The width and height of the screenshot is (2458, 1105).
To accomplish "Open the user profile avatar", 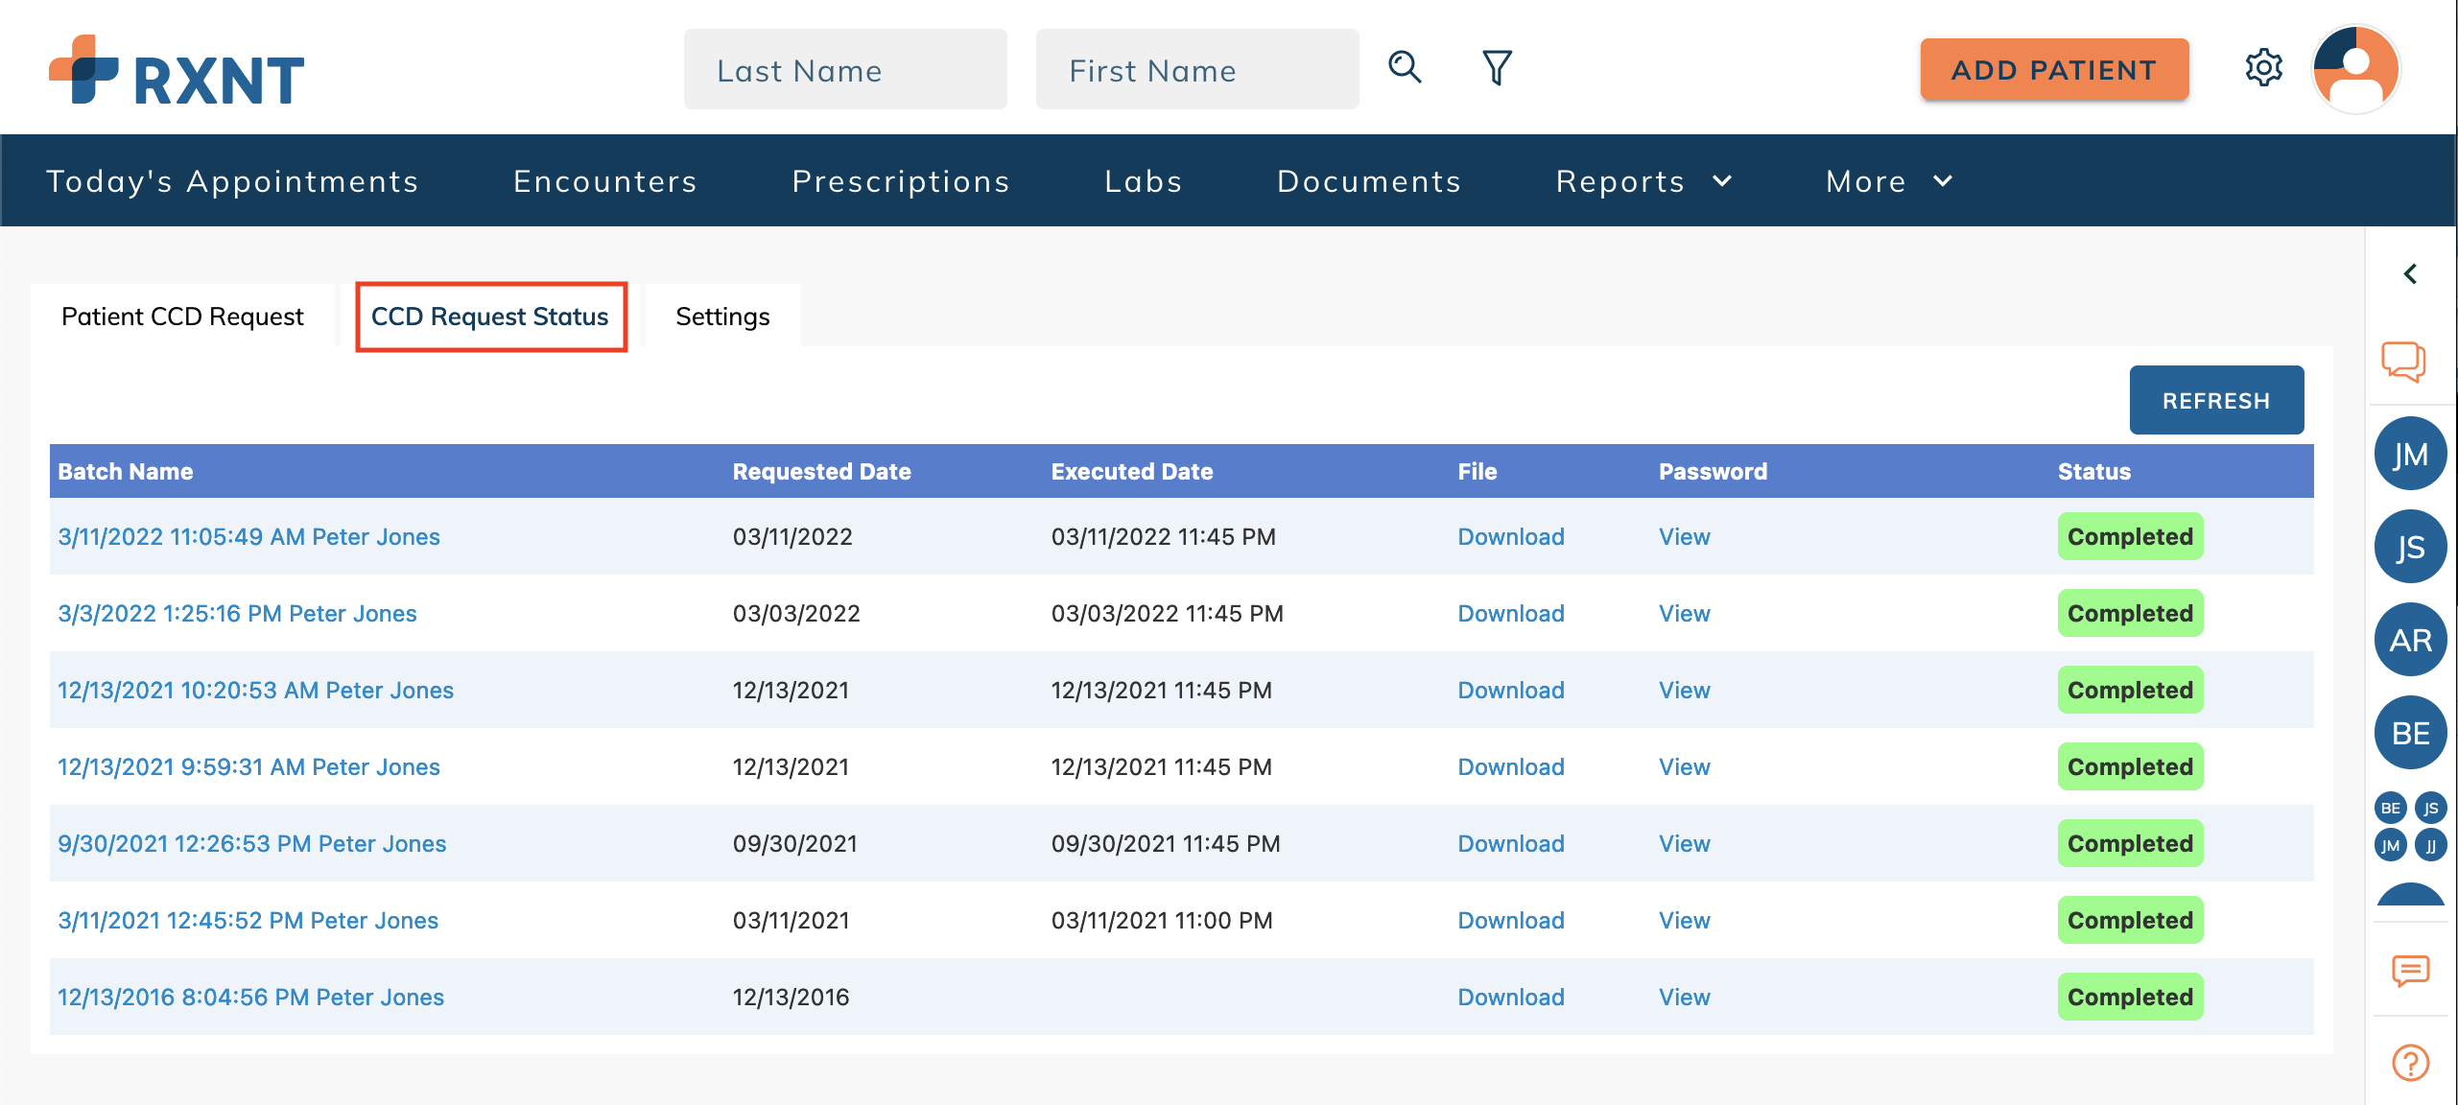I will click(x=2355, y=69).
